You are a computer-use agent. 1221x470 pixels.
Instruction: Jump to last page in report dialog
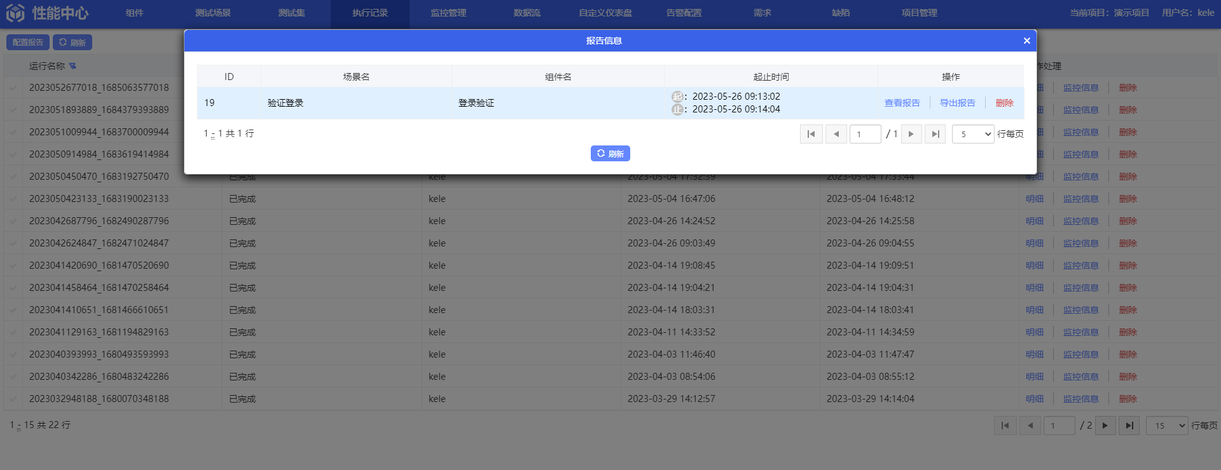[x=935, y=134]
